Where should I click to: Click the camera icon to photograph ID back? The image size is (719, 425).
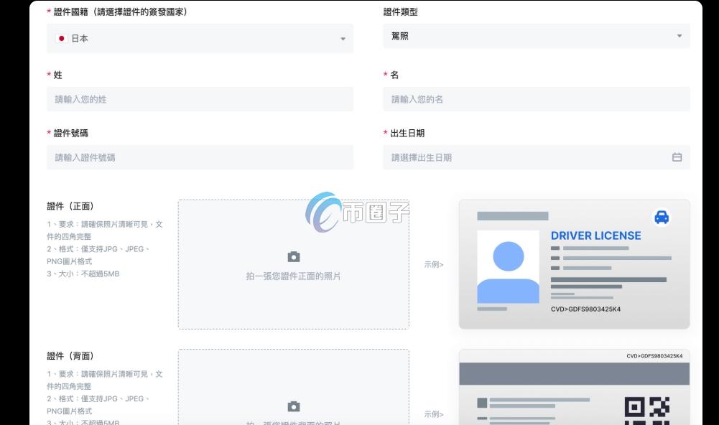tap(293, 406)
